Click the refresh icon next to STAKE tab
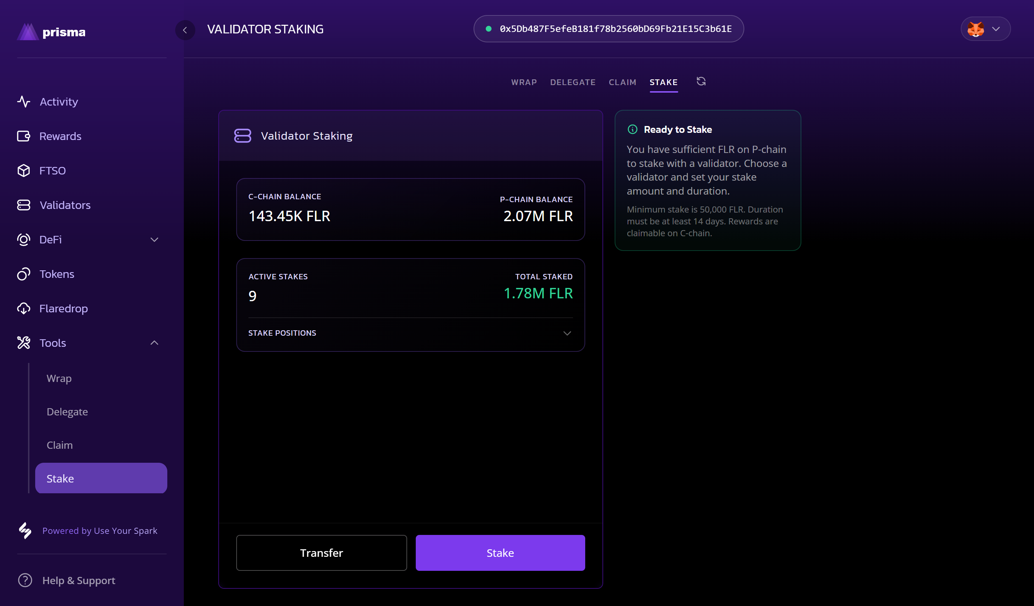Image resolution: width=1034 pixels, height=606 pixels. pos(701,81)
